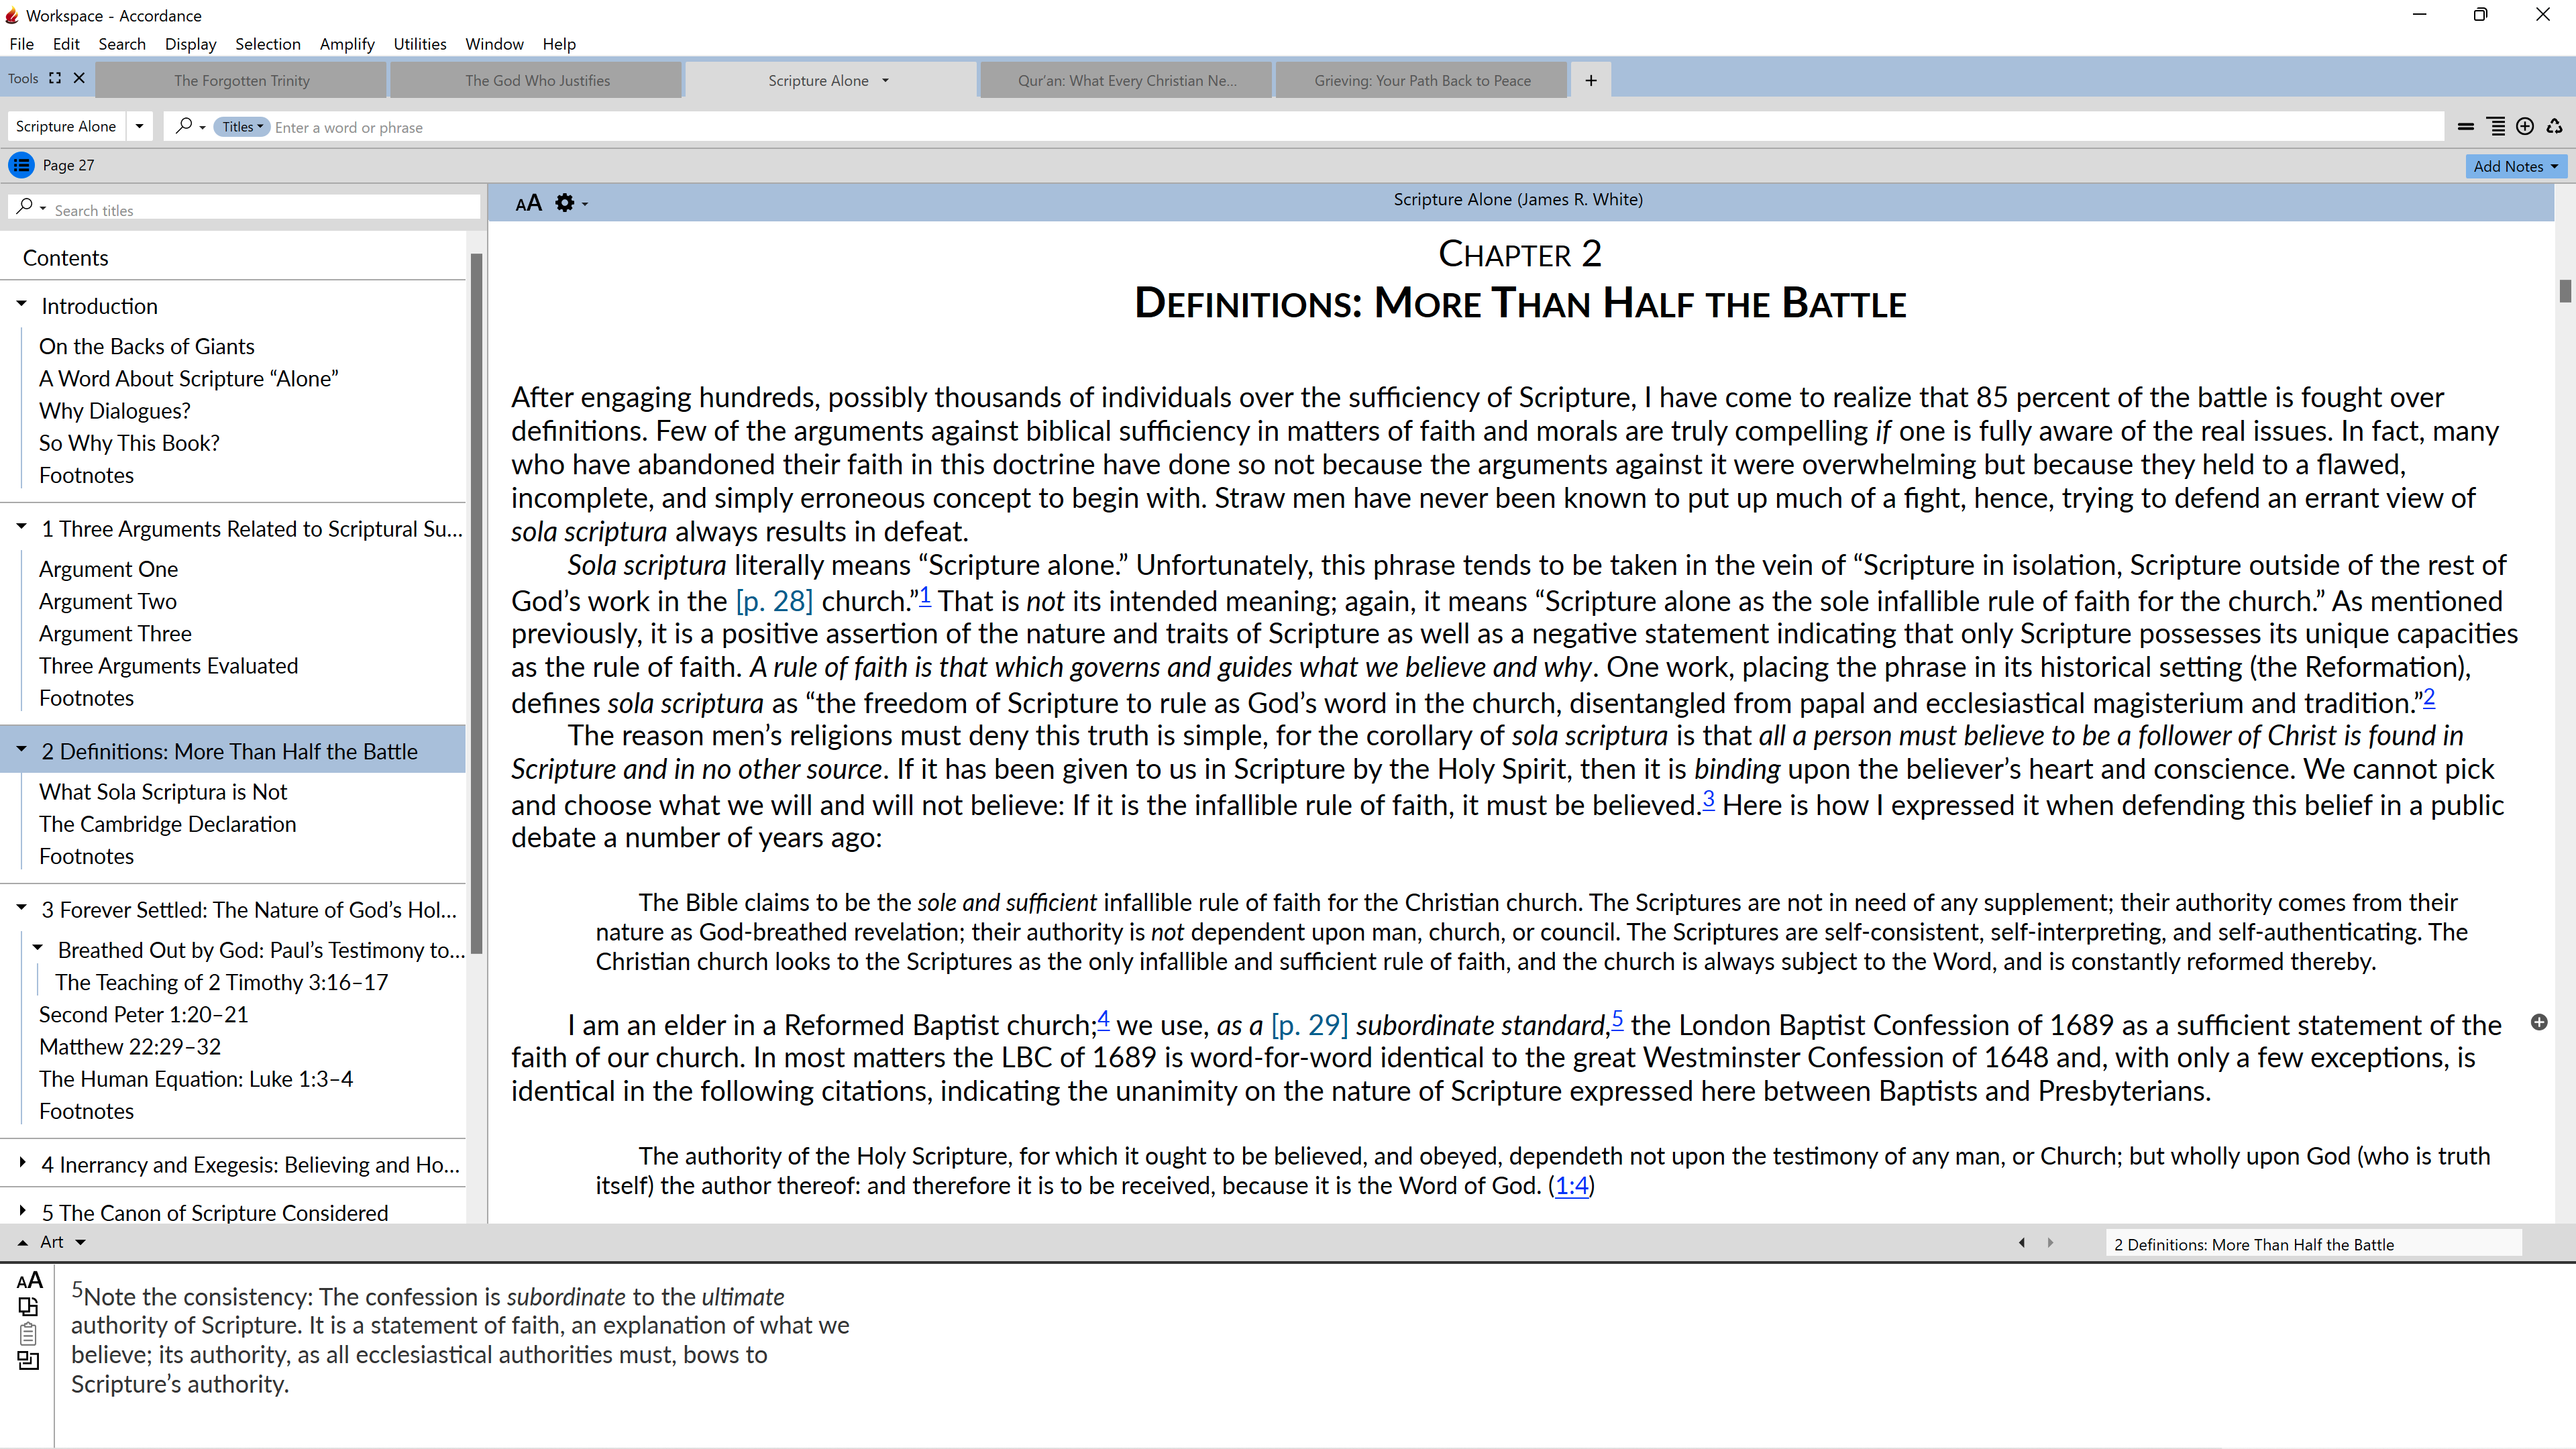This screenshot has width=2576, height=1449.
Task: Click the copy icon in footnote pane
Action: 28,1306
